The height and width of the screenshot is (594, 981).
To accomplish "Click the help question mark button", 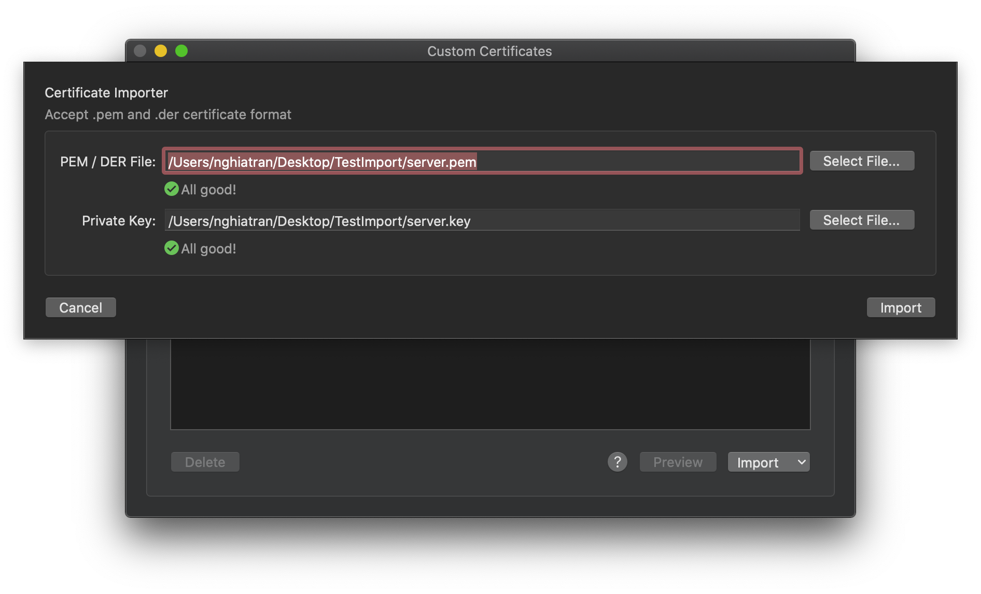I will pyautogui.click(x=617, y=462).
